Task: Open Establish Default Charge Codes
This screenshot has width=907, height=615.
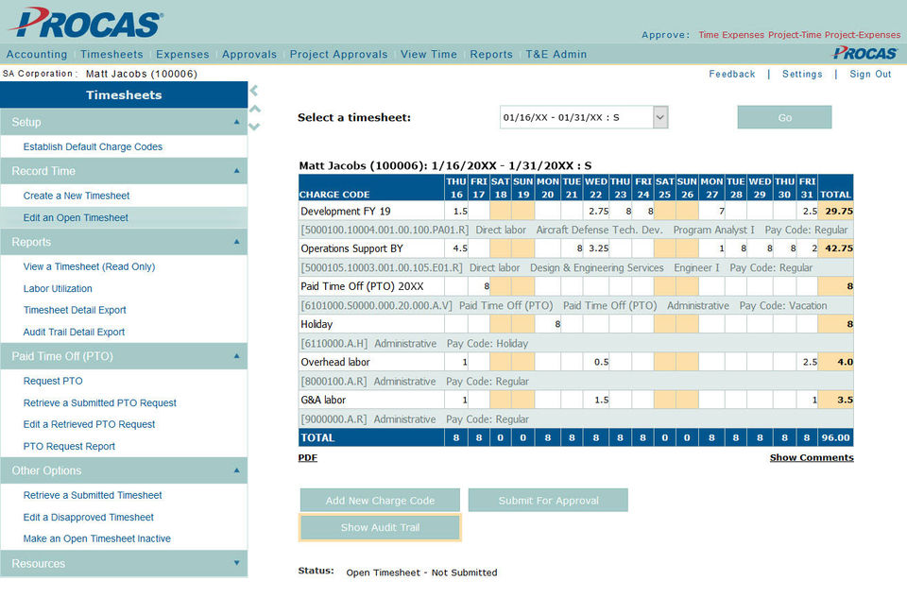Action: (93, 147)
